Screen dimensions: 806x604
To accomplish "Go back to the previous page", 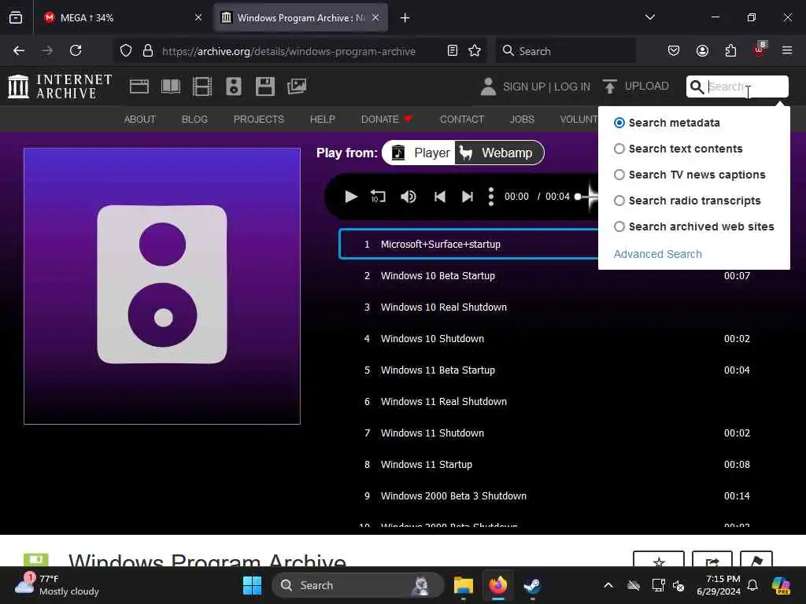I will pos(19,50).
